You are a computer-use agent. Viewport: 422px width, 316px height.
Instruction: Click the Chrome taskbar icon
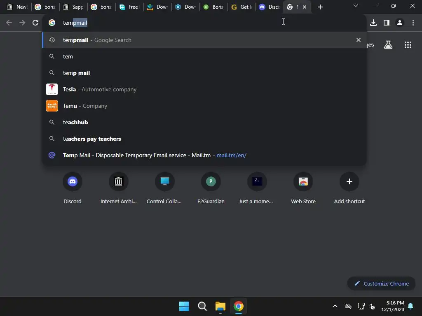point(239,306)
